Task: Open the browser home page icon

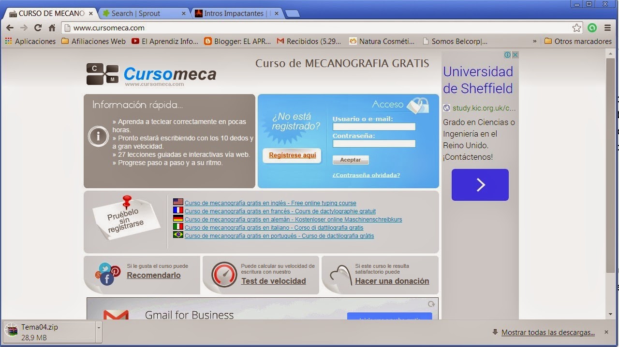Action: point(52,28)
